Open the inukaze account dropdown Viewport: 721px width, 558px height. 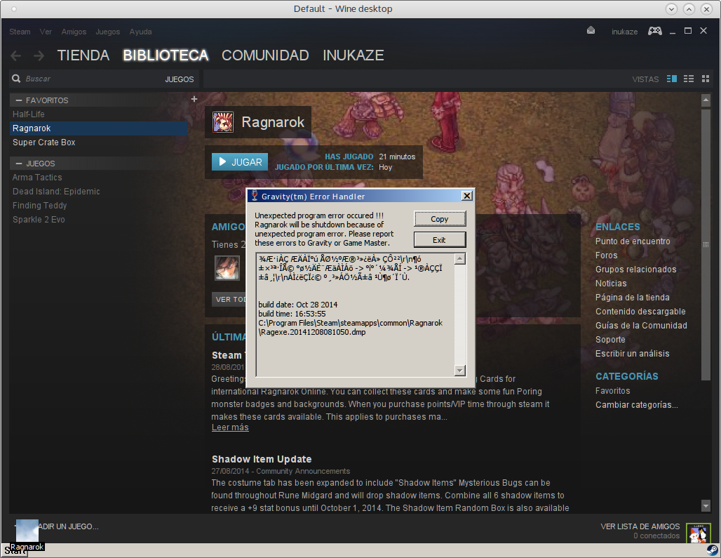pyautogui.click(x=624, y=32)
